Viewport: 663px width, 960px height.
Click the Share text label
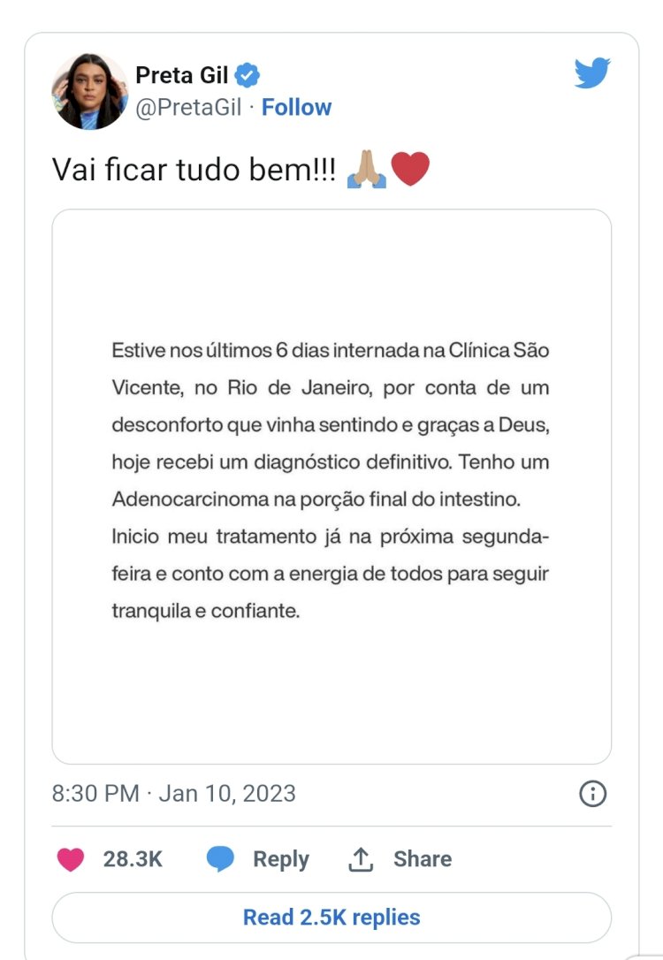click(423, 859)
